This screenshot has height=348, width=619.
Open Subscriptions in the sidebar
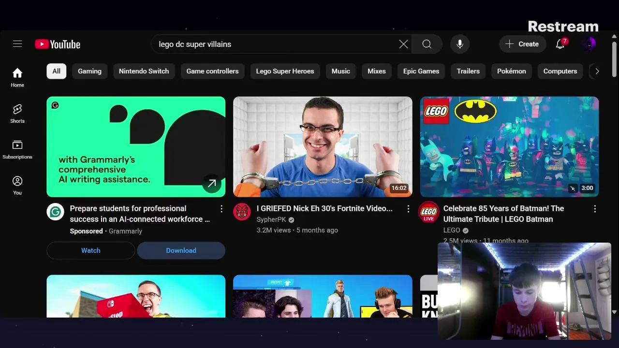[x=17, y=149]
